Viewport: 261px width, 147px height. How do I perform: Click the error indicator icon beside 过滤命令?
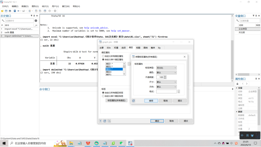click(36, 21)
